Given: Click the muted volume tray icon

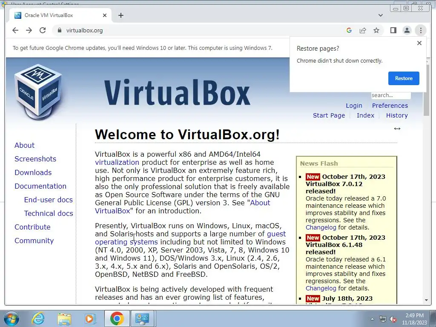Looking at the screenshot, I should 393,319.
